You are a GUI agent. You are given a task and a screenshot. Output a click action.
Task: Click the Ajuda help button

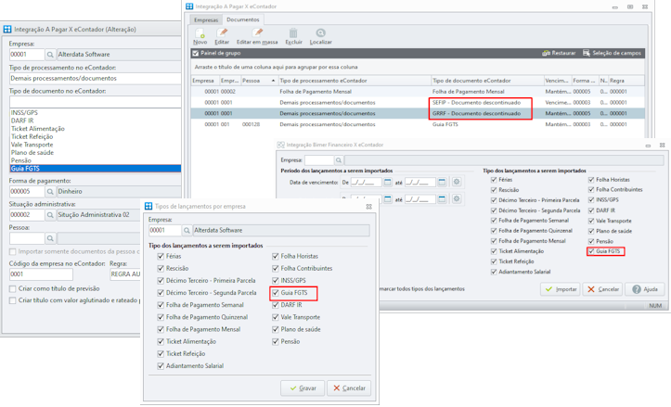click(x=645, y=289)
